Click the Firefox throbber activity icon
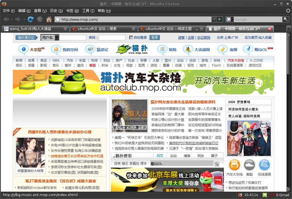Image resolution: width=292 pixels, height=199 pixels. tap(288, 11)
